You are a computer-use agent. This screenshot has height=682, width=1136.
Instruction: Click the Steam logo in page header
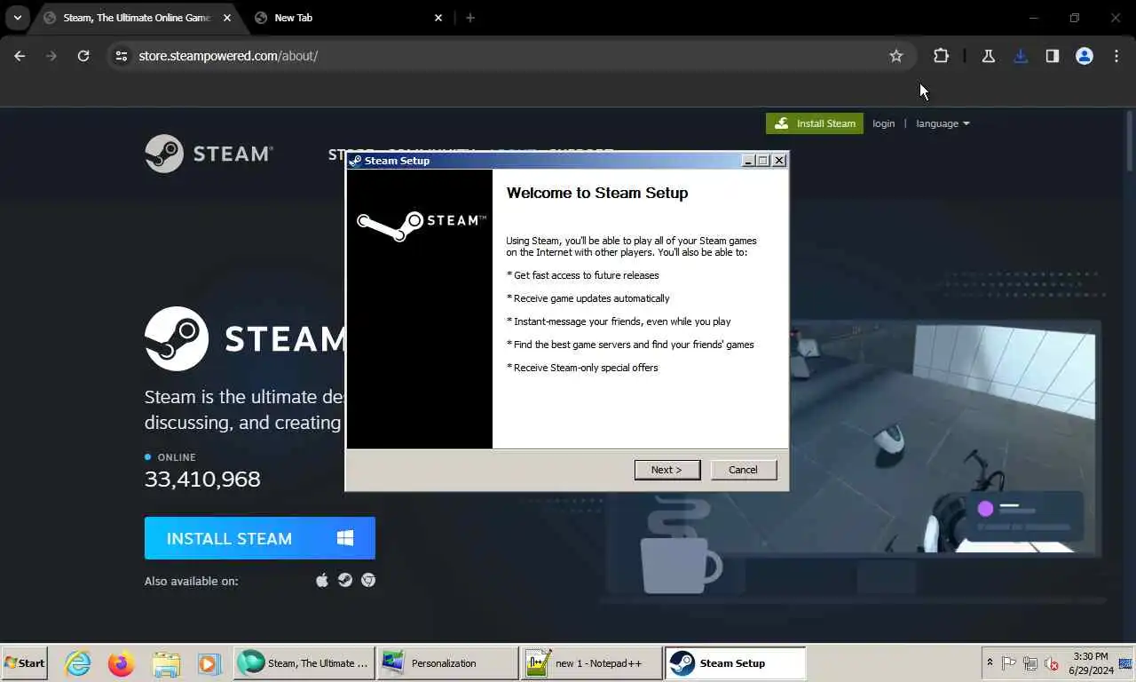[x=209, y=154]
